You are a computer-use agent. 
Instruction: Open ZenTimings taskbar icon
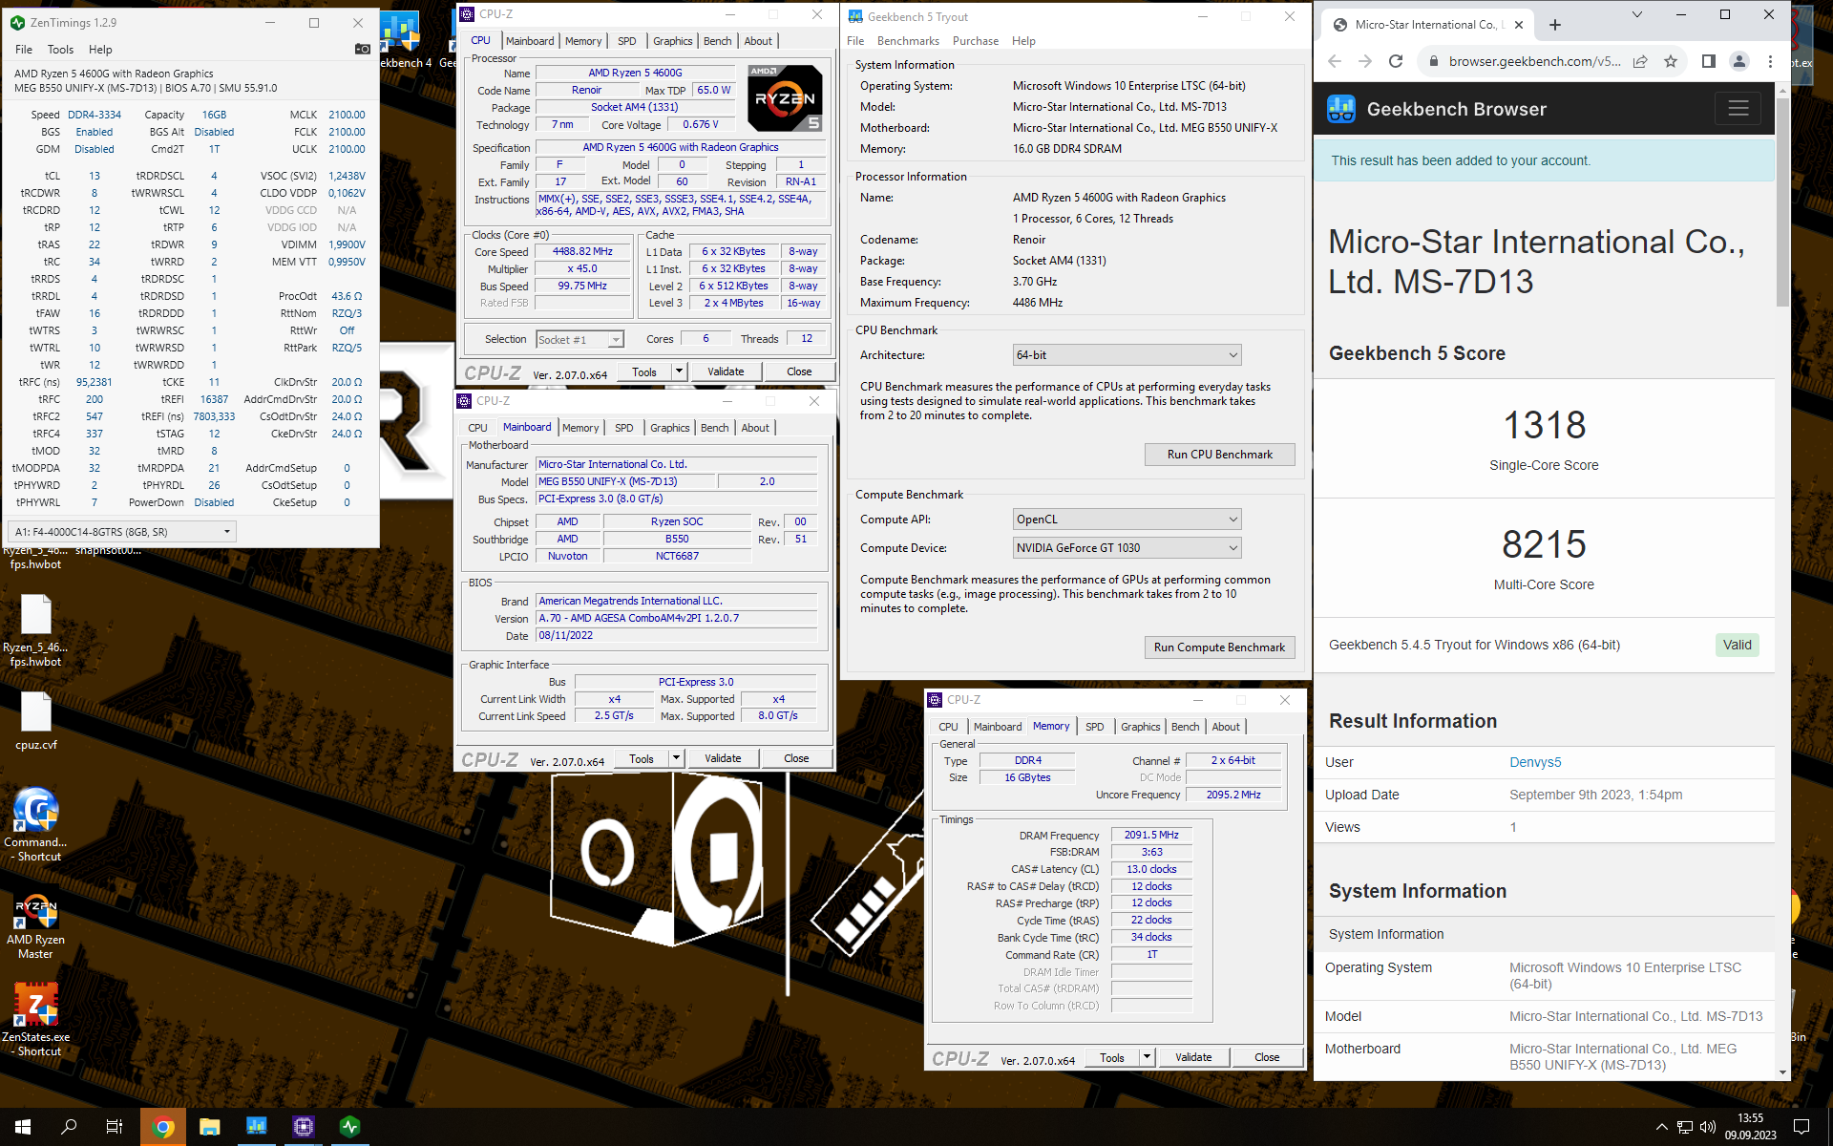pos(350,1127)
